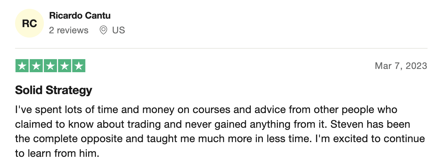The width and height of the screenshot is (438, 164).
Task: Select the US country label
Action: (119, 30)
